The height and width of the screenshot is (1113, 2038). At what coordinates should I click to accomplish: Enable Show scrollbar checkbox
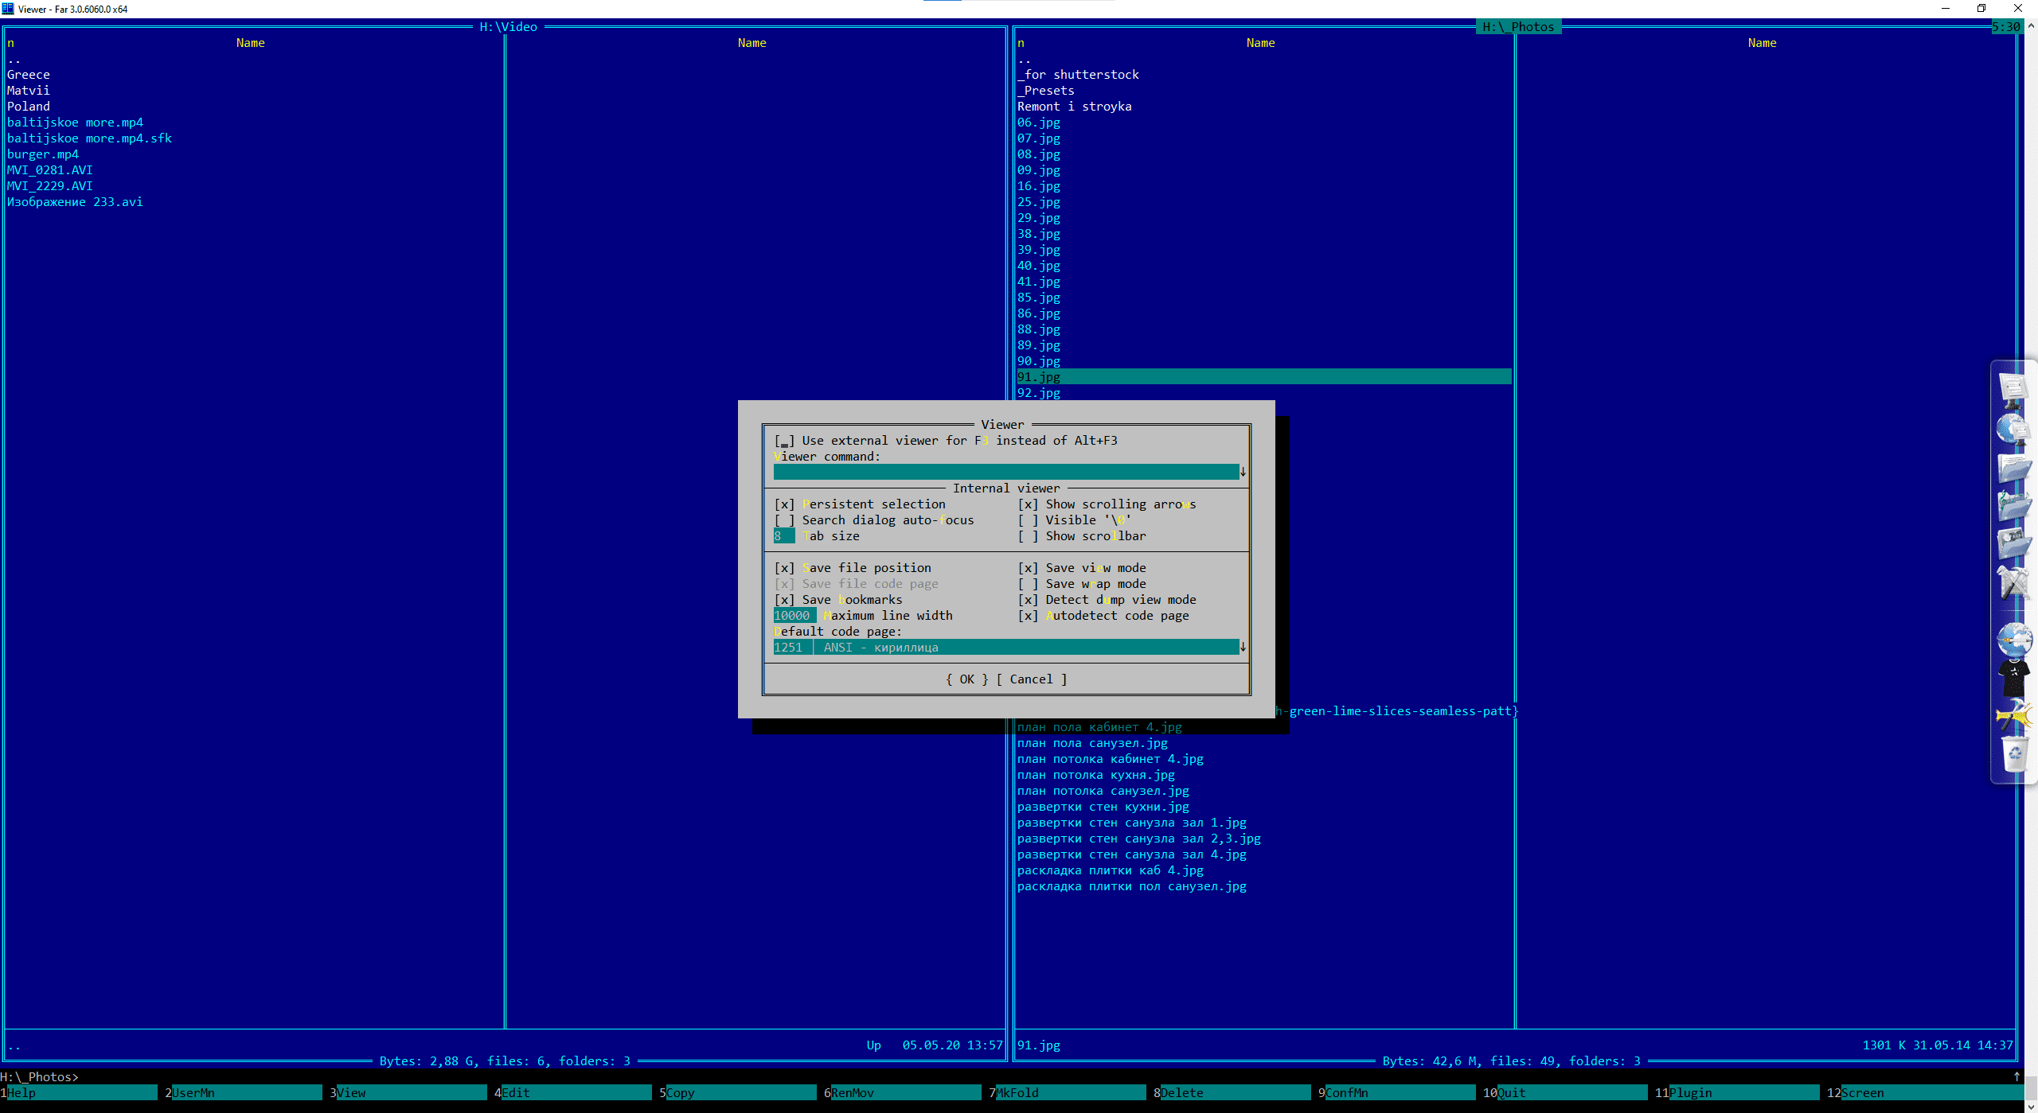pos(1028,536)
